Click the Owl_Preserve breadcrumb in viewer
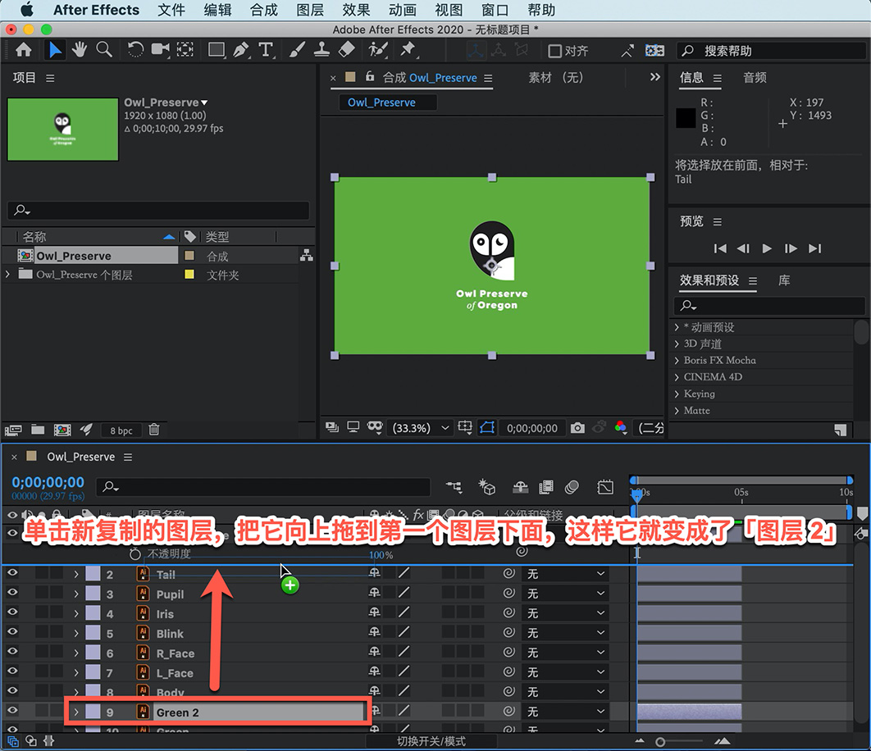The height and width of the screenshot is (751, 871). (x=388, y=102)
